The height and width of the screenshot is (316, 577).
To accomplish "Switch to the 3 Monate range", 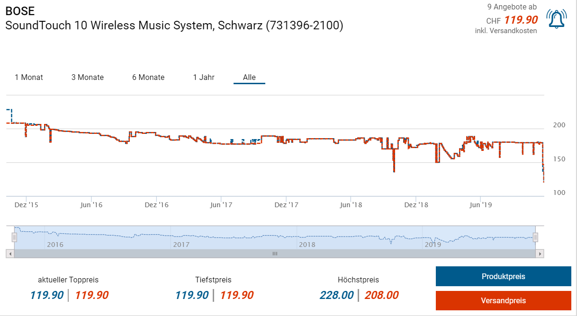I will point(88,78).
